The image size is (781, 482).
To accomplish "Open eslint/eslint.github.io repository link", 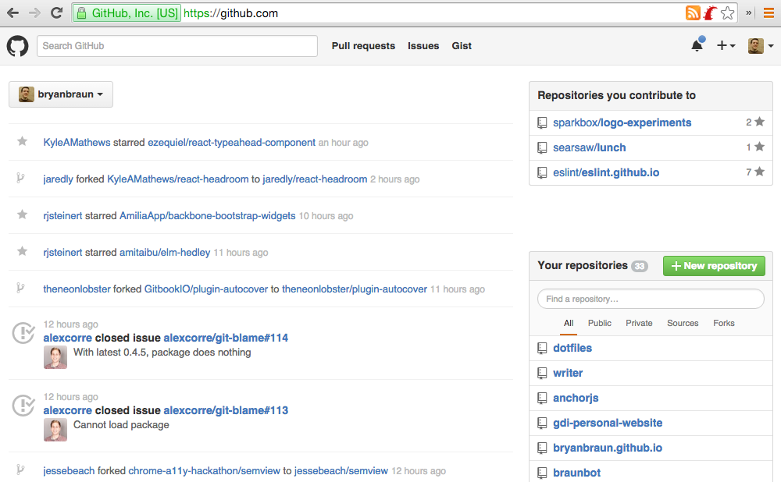I will click(606, 172).
